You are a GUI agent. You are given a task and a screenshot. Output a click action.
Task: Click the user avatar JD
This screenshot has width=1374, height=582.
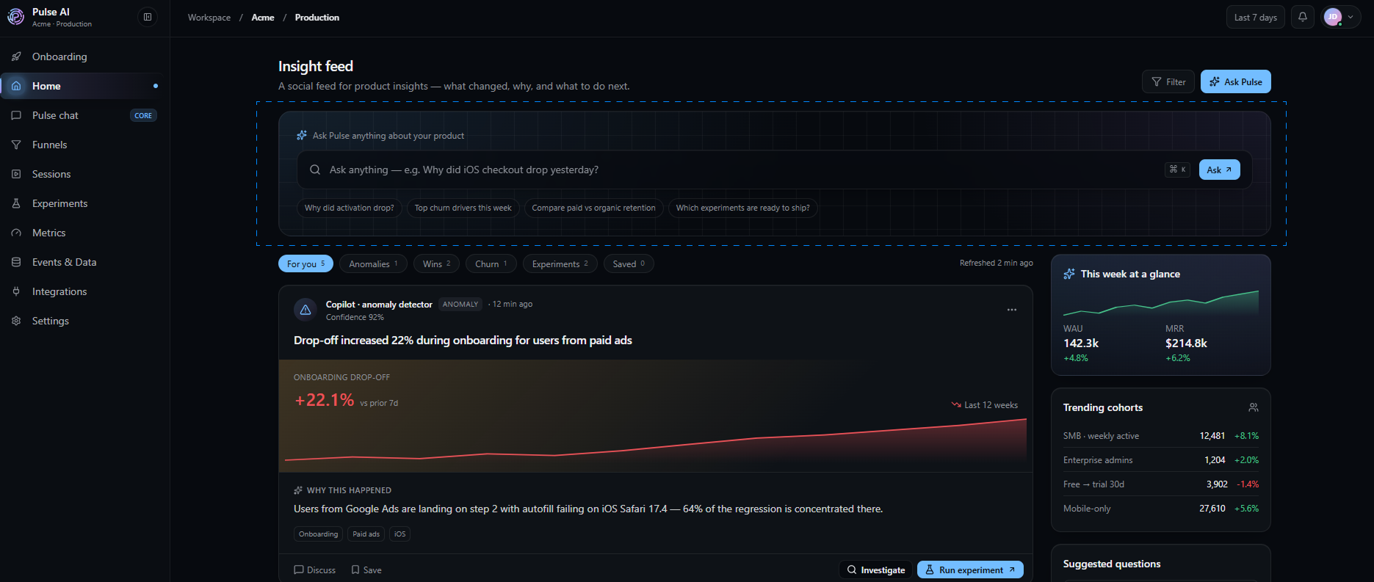pyautogui.click(x=1333, y=17)
